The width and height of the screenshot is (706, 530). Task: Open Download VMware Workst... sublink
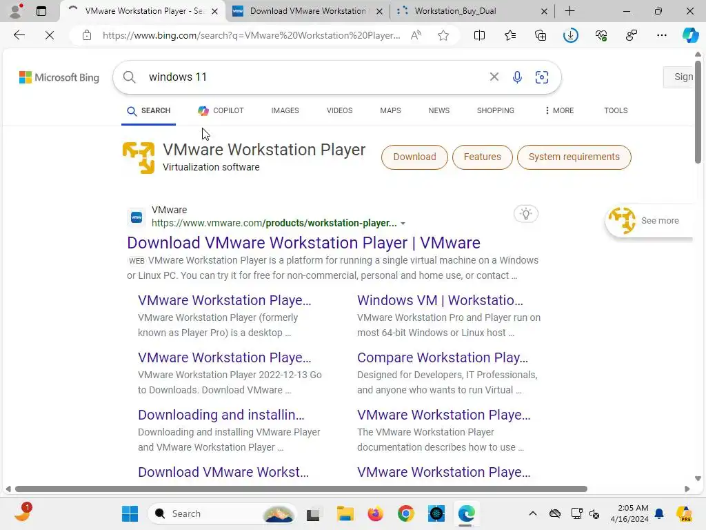tap(223, 472)
